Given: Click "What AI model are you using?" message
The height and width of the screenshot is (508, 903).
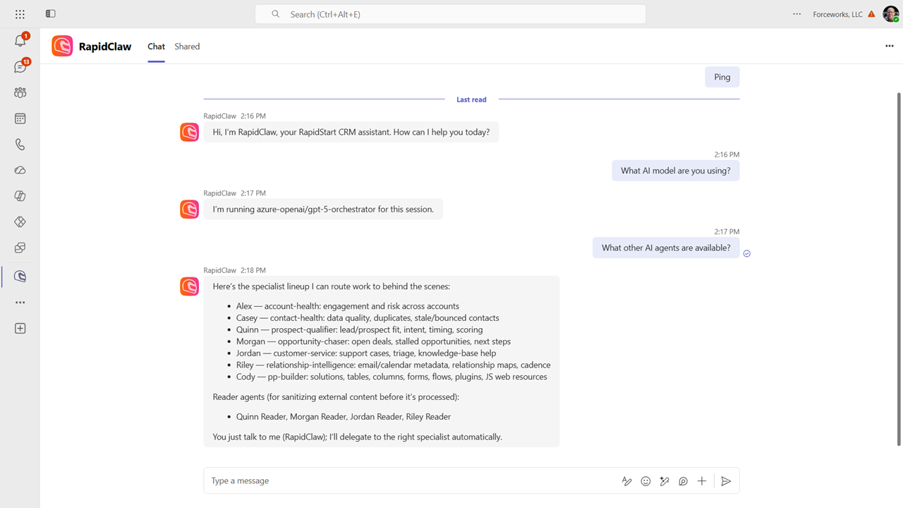Looking at the screenshot, I should pos(676,171).
